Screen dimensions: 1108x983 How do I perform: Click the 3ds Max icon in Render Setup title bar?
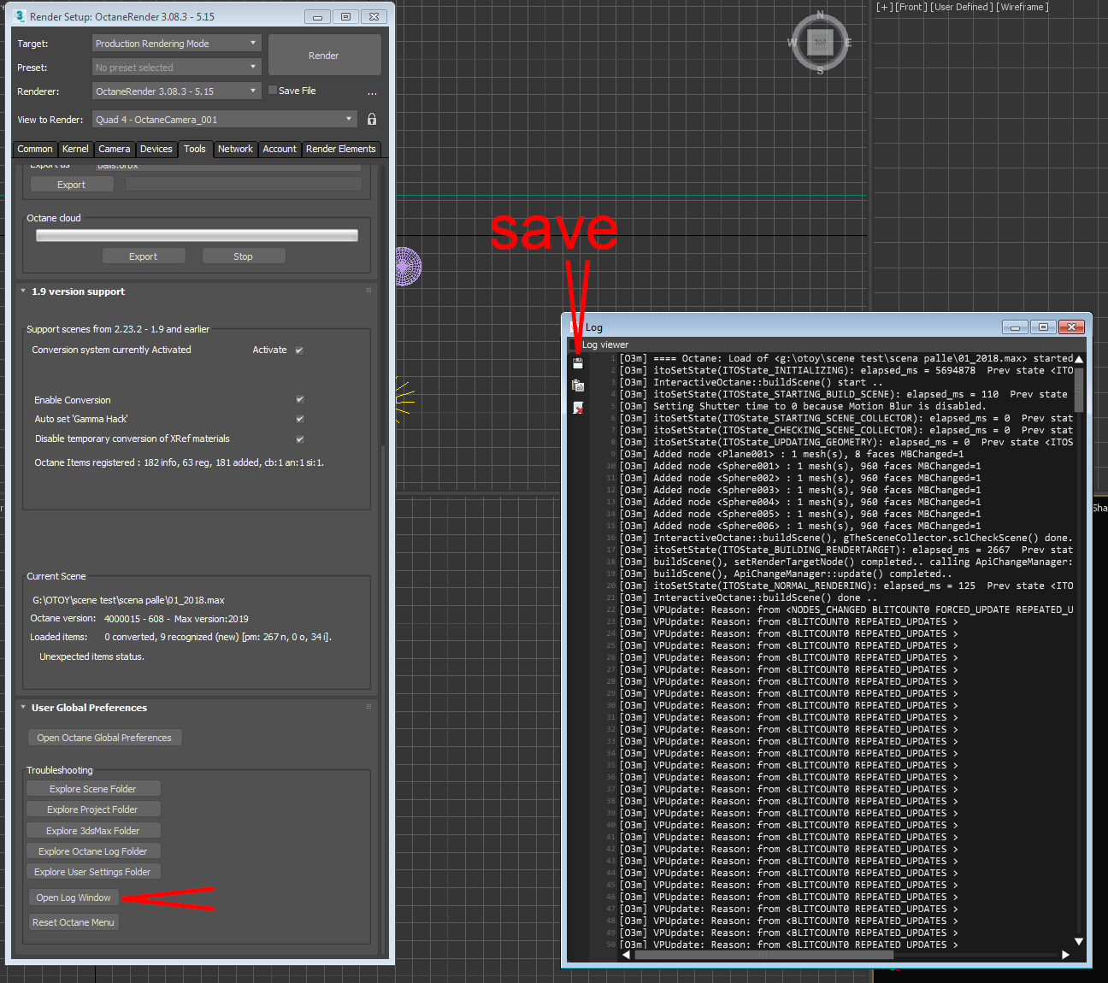(20, 16)
